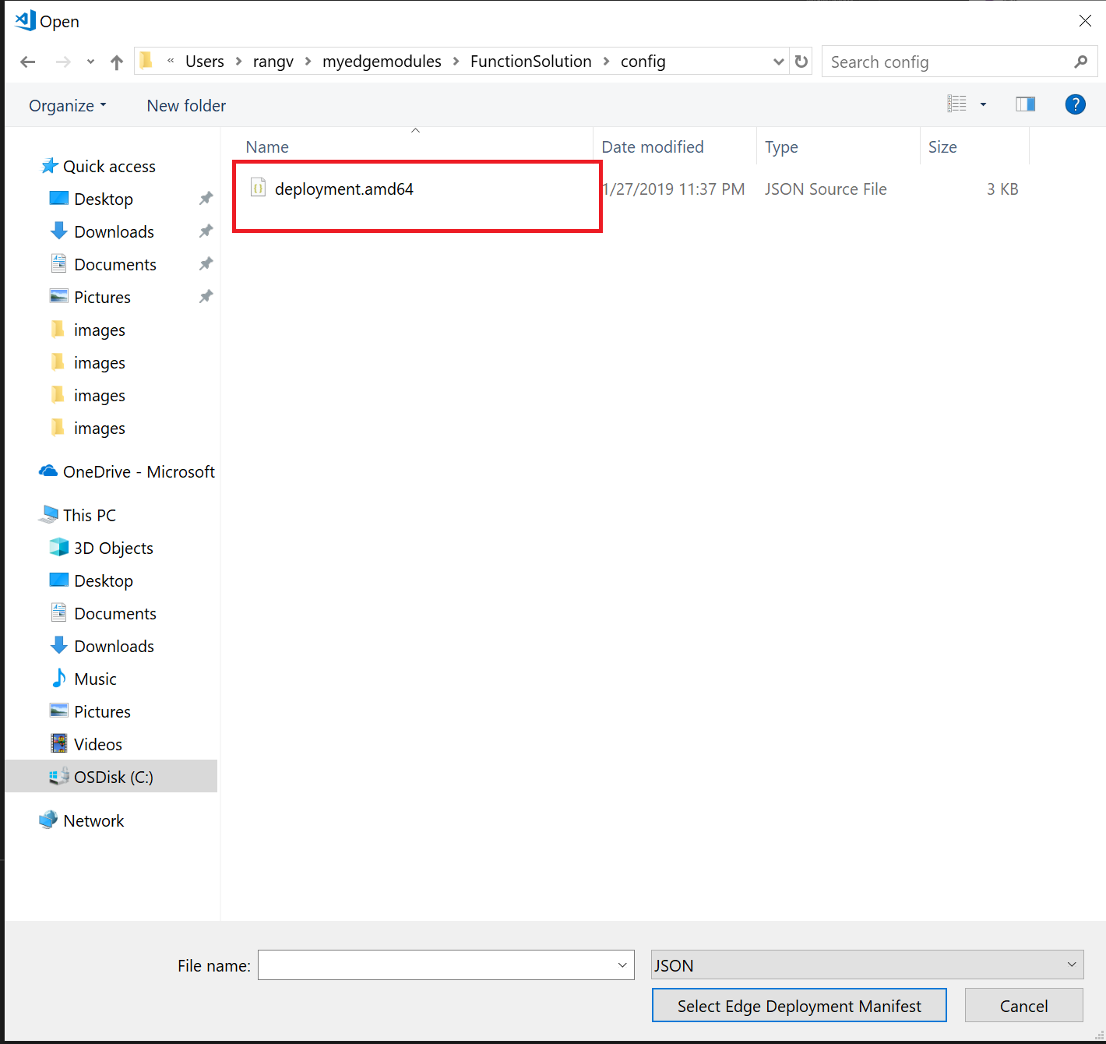Open the Organize menu
The width and height of the screenshot is (1106, 1044).
[67, 106]
